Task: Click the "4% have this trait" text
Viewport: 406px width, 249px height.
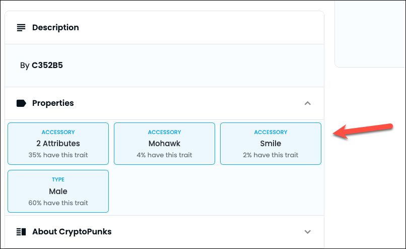Action: click(x=164, y=155)
